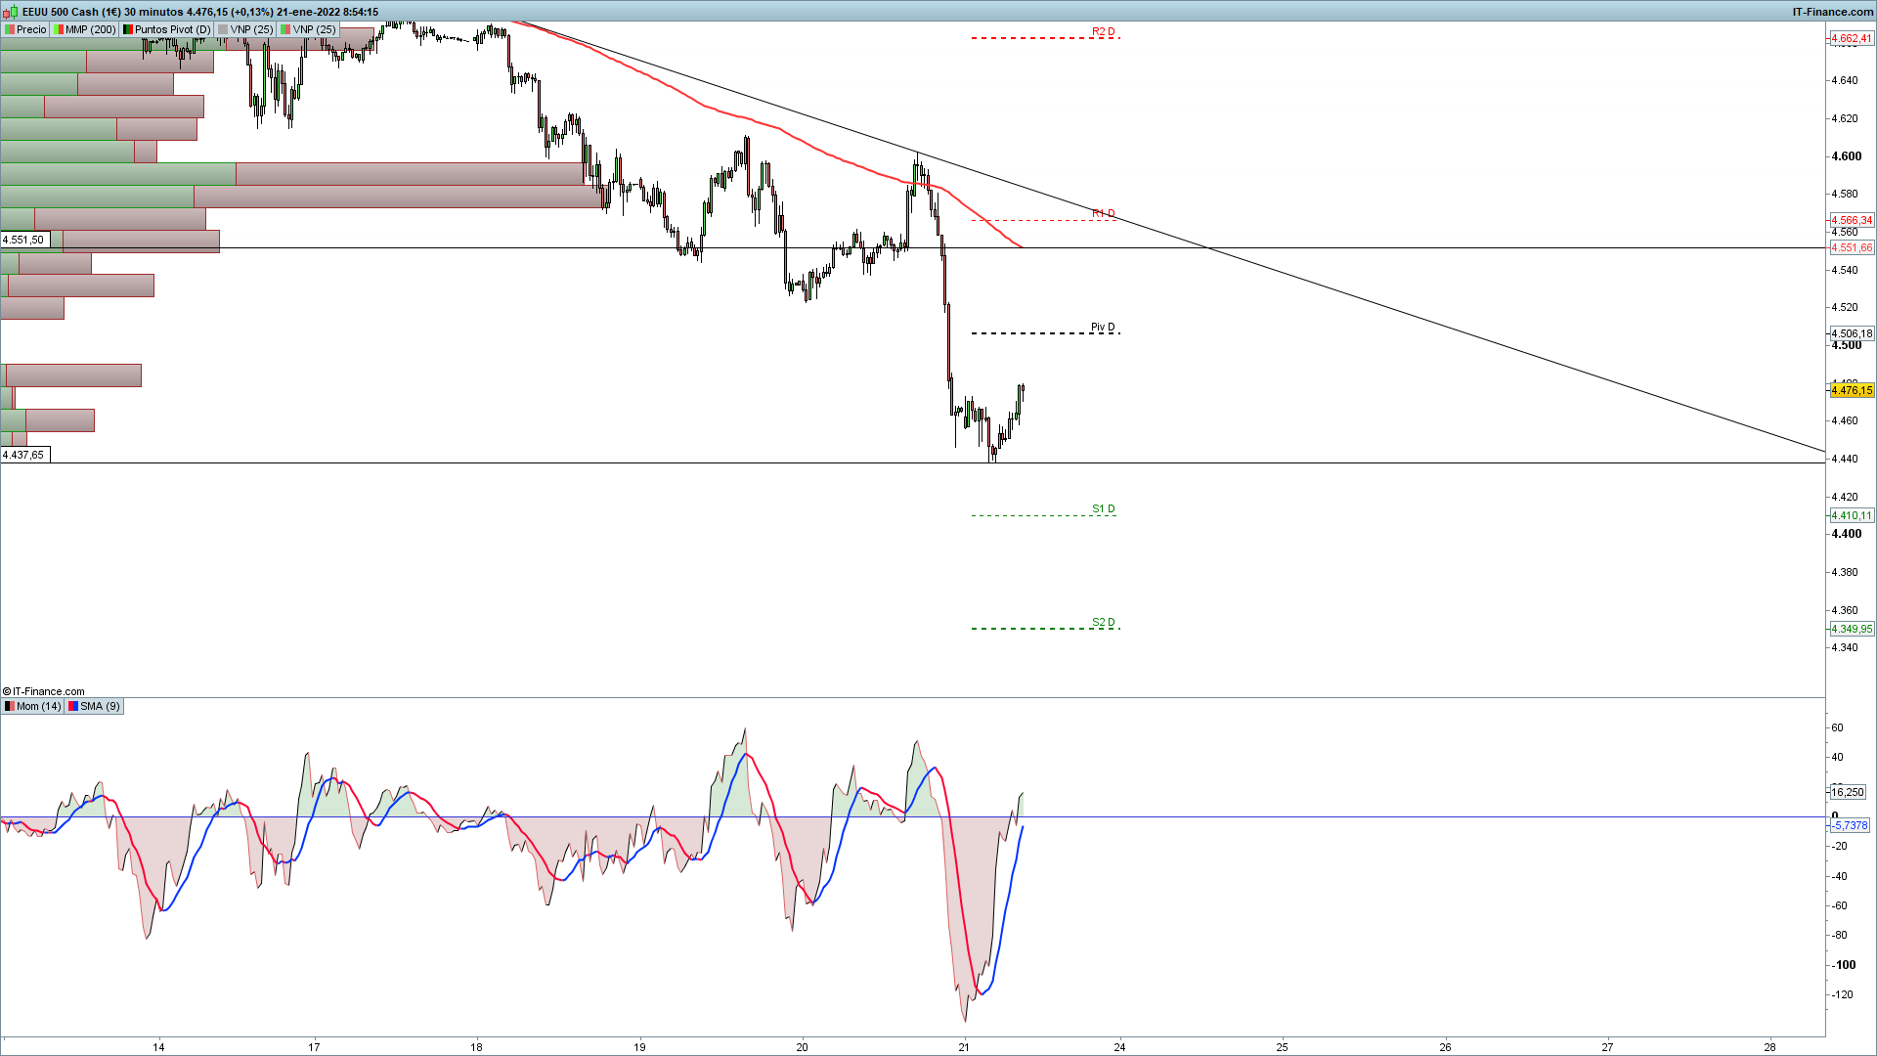Click the -100 level on the momentum scale
The image size is (1877, 1056).
pyautogui.click(x=1844, y=965)
